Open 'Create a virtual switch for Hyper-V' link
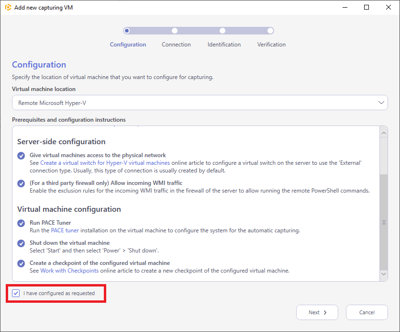The width and height of the screenshot is (400, 332). [105, 163]
